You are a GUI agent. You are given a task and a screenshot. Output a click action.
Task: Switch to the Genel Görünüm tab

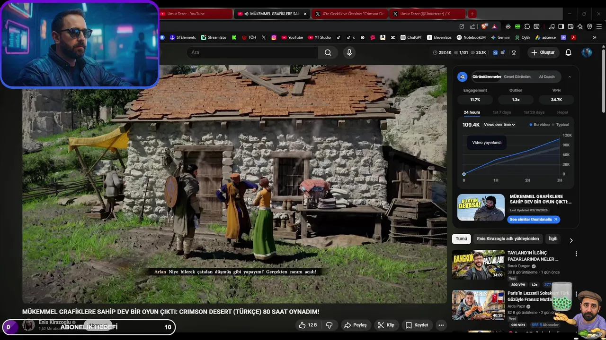517,76
